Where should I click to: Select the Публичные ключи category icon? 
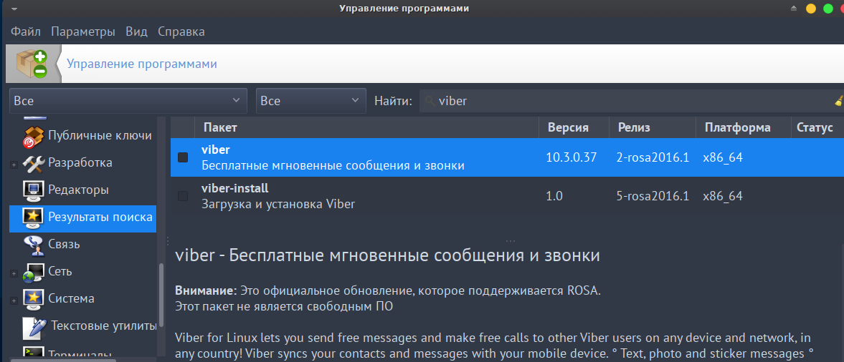point(34,135)
